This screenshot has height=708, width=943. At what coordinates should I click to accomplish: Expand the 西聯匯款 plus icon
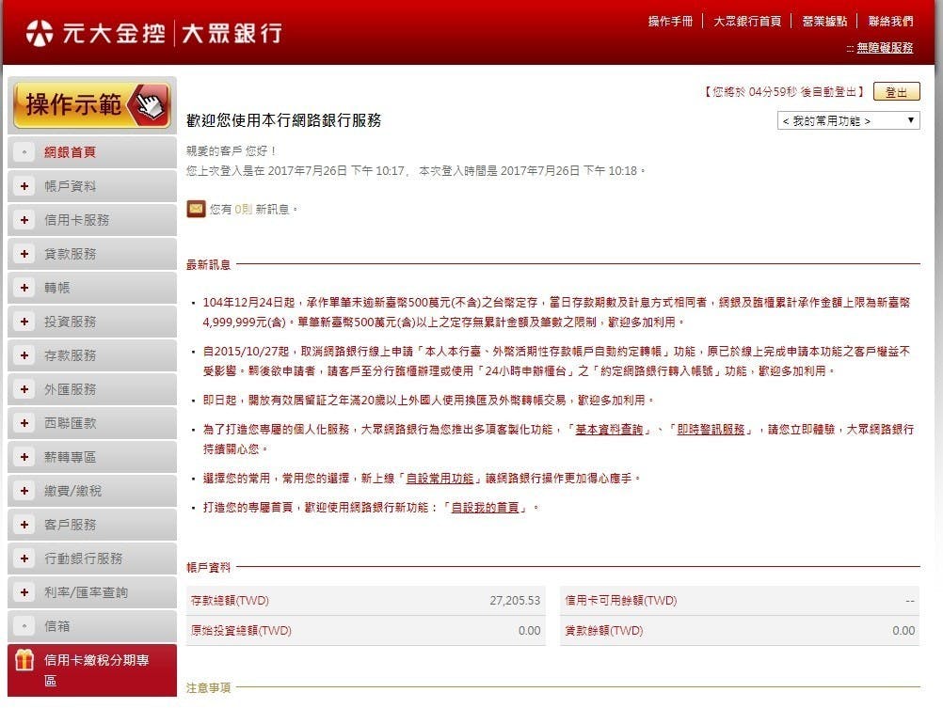24,423
